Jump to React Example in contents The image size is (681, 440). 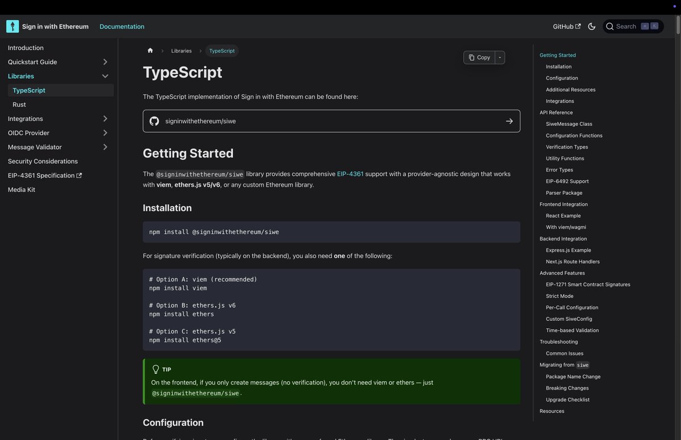coord(564,215)
